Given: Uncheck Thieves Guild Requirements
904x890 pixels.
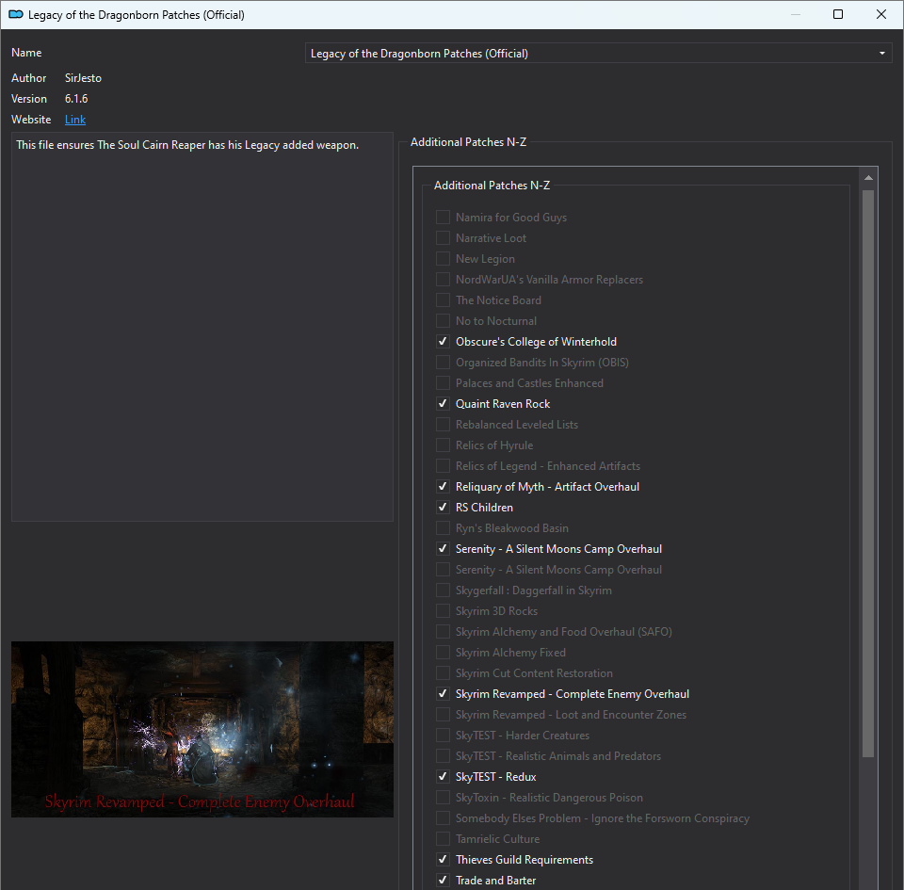Looking at the screenshot, I should click(x=443, y=861).
